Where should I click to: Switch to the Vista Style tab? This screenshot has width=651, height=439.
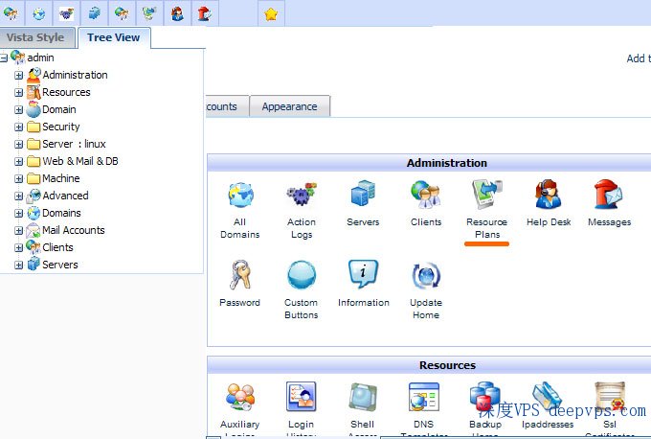[x=36, y=37]
